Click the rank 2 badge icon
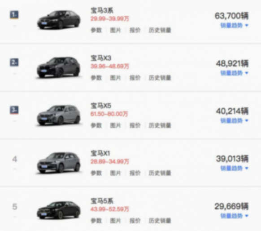 pyautogui.click(x=14, y=62)
